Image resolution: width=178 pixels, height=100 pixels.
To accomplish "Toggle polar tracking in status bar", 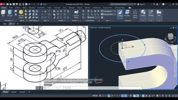I will tap(112, 96).
